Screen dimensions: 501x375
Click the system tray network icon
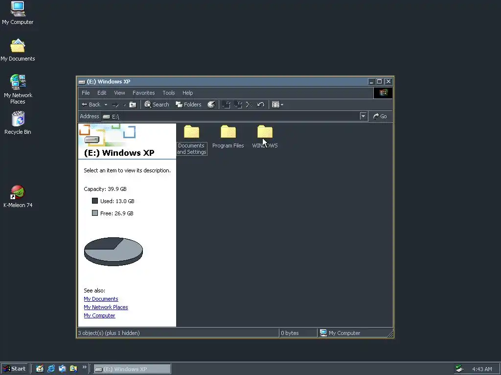pos(459,369)
